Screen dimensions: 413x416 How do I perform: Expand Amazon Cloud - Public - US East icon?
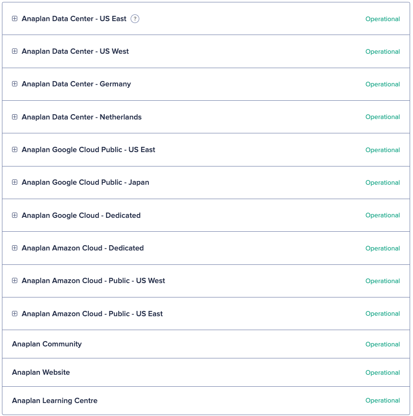pyautogui.click(x=14, y=314)
